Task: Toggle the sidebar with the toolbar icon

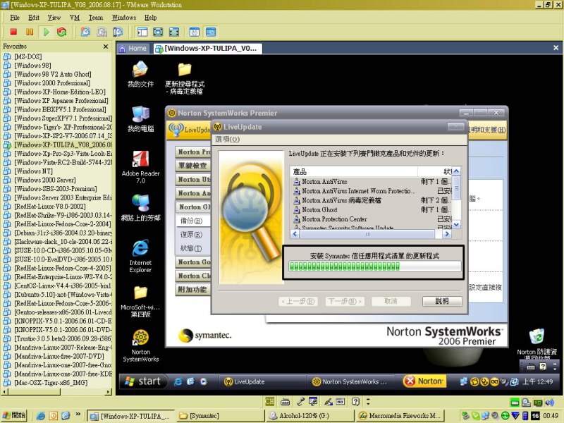Action: (142, 32)
